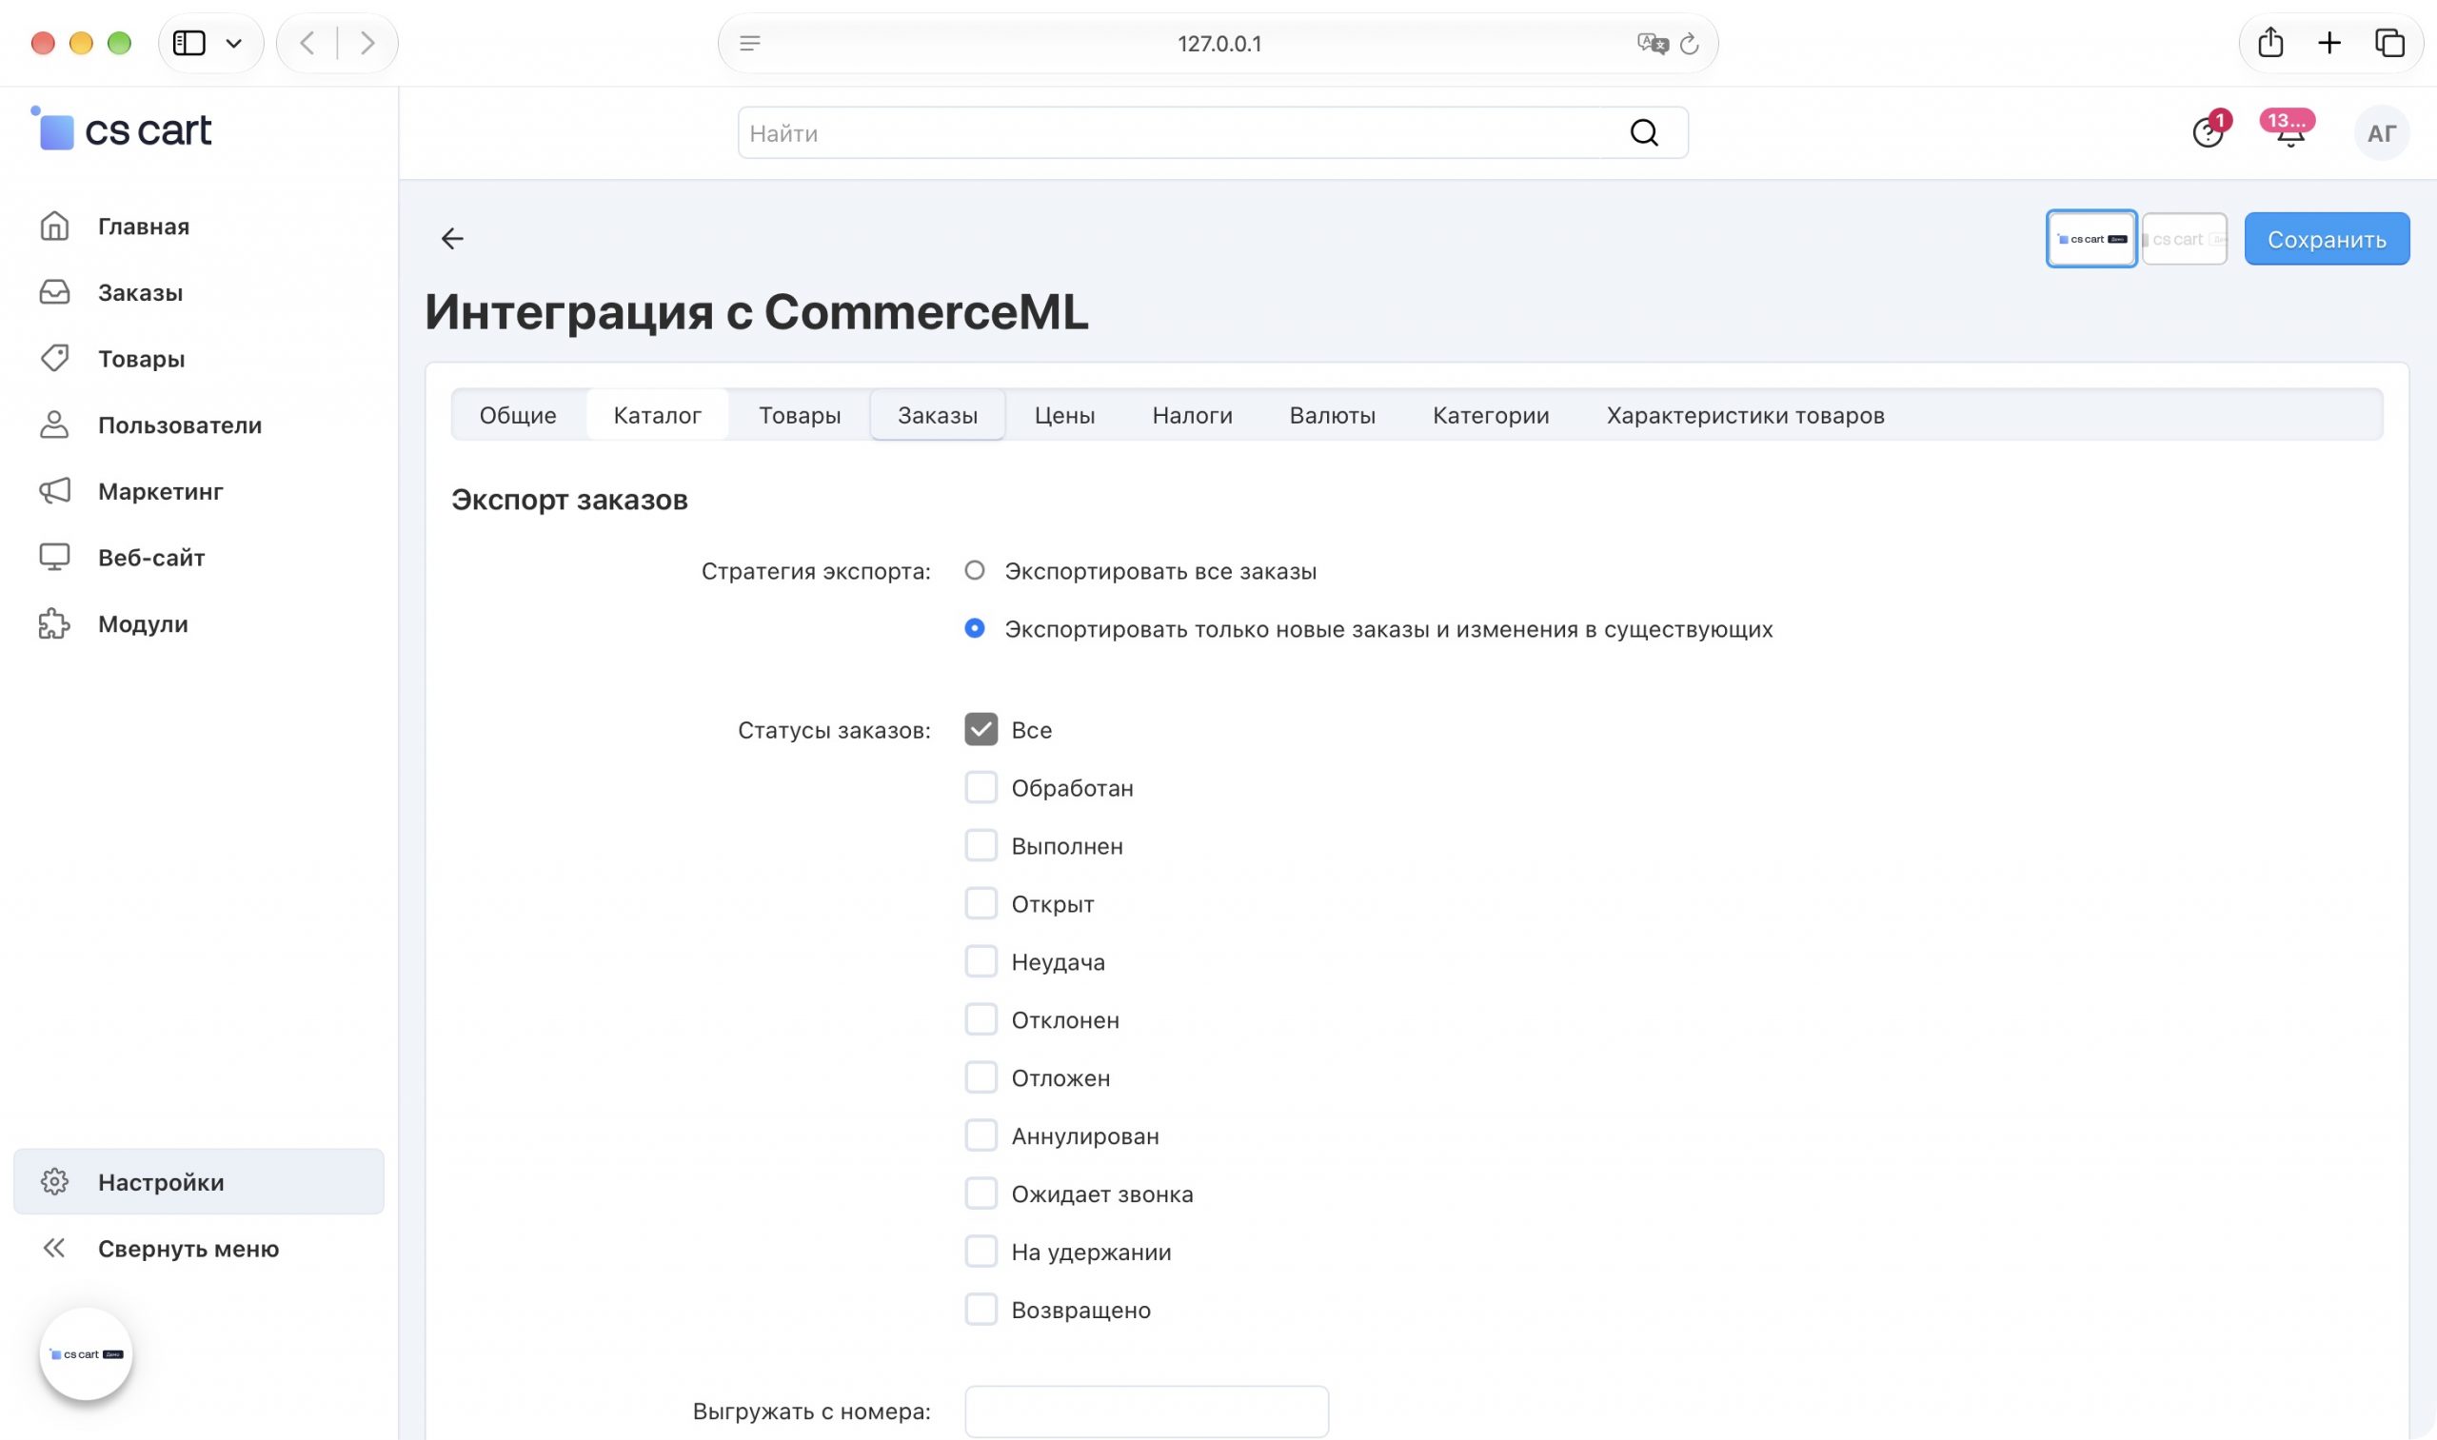Click Свернуть меню link
This screenshot has width=2437, height=1440.
pos(188,1249)
